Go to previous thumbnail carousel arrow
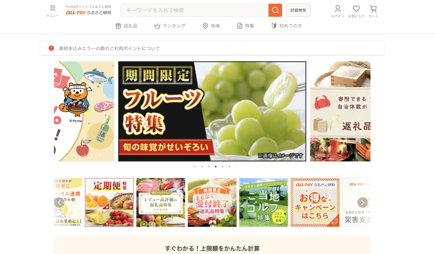 tap(59, 203)
